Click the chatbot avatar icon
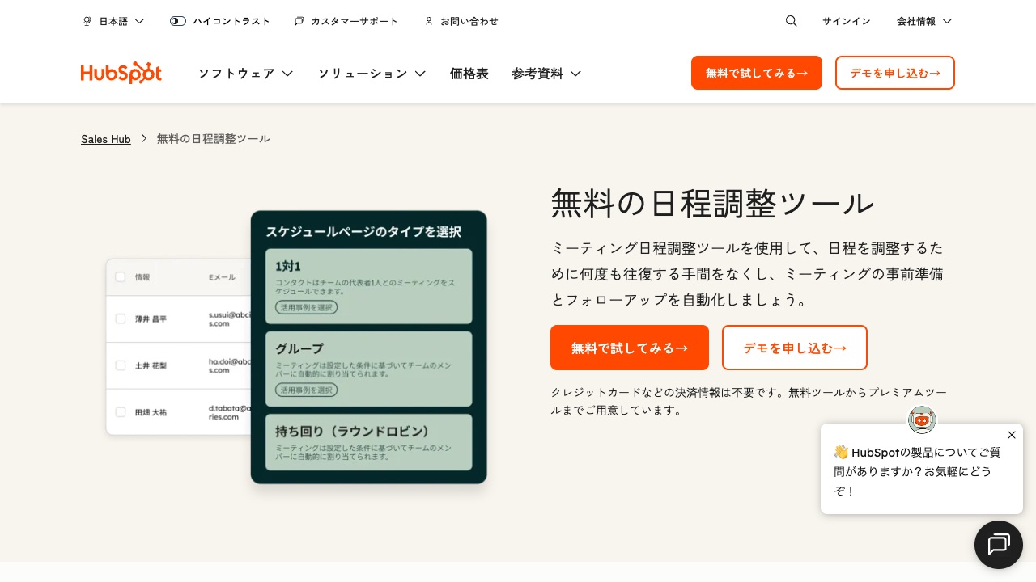The image size is (1036, 582). [921, 419]
